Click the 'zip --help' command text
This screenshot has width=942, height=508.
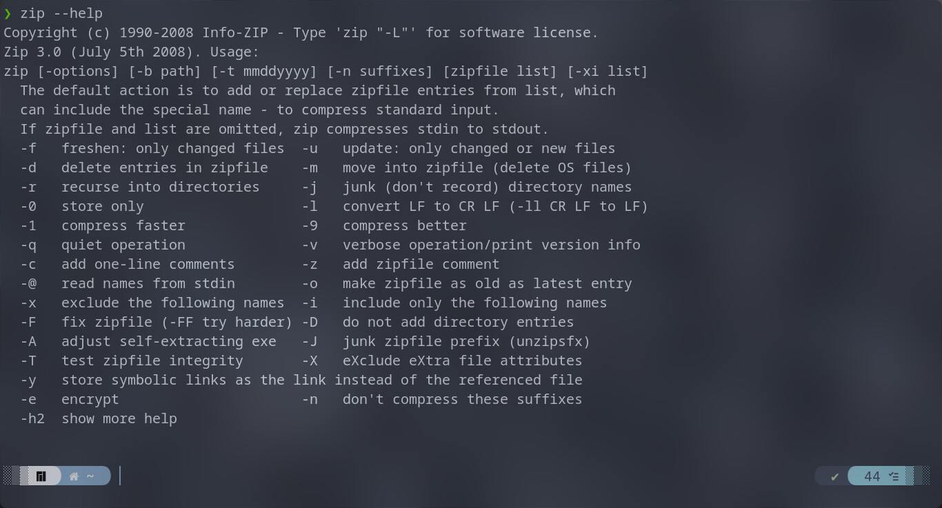[x=61, y=13]
